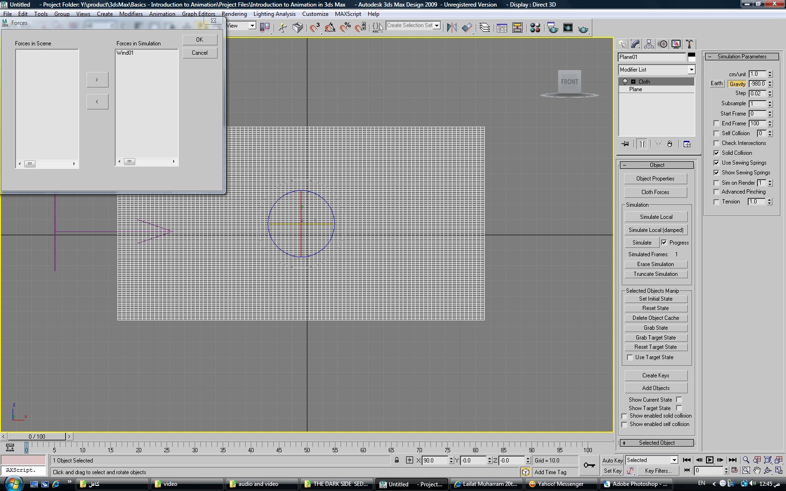Toggle the Progress checkbox
Image resolution: width=786 pixels, height=491 pixels.
click(x=664, y=242)
